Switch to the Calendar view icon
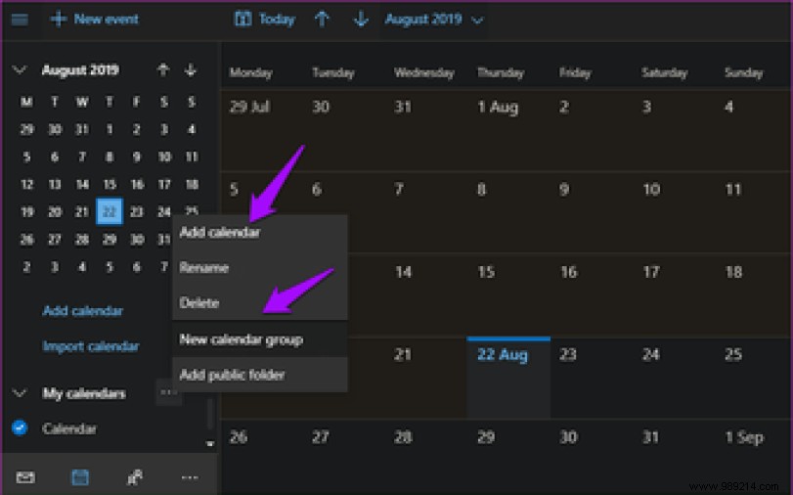The width and height of the screenshot is (793, 495). [x=80, y=476]
